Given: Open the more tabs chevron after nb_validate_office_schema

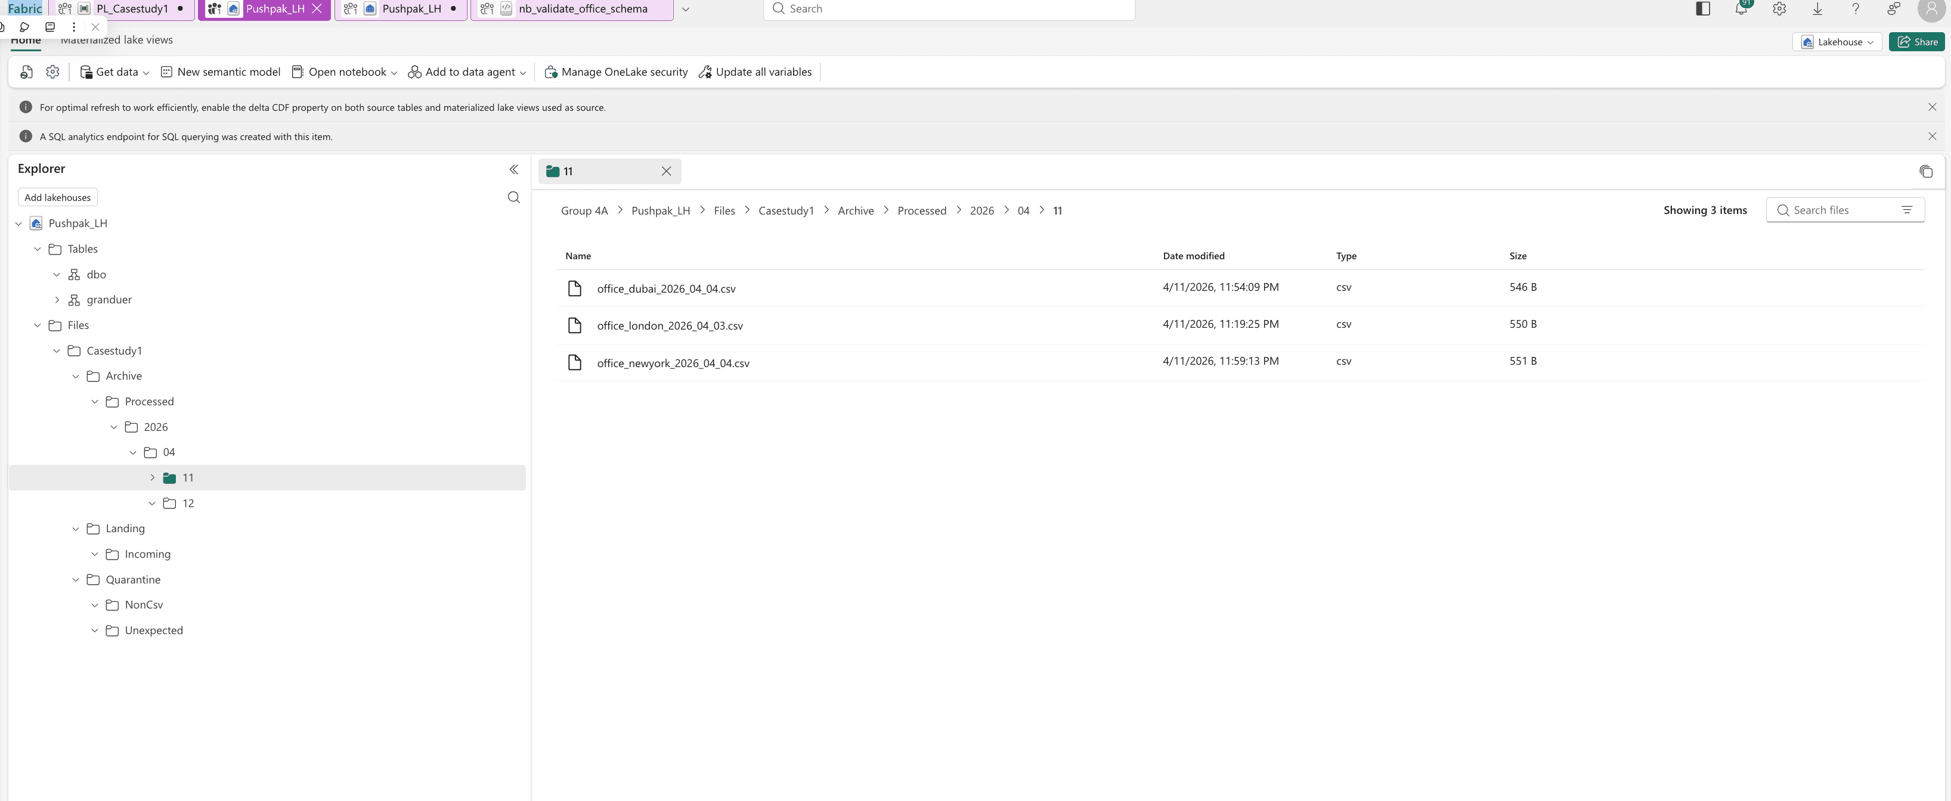Looking at the screenshot, I should (686, 9).
